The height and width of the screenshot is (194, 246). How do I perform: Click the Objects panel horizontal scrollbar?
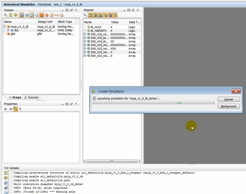111,161
